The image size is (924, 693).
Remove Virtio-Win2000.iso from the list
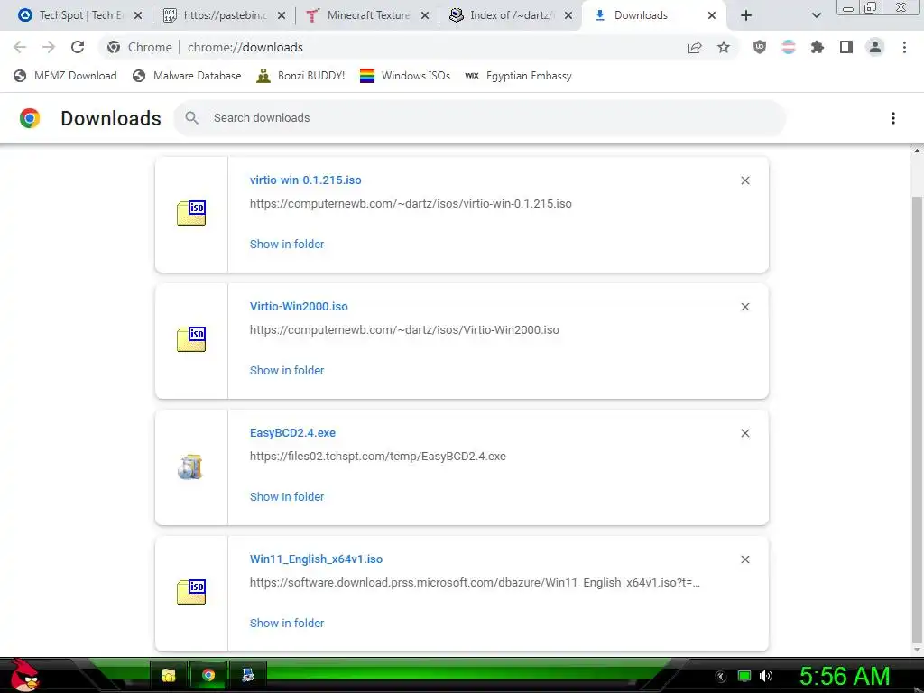744,307
